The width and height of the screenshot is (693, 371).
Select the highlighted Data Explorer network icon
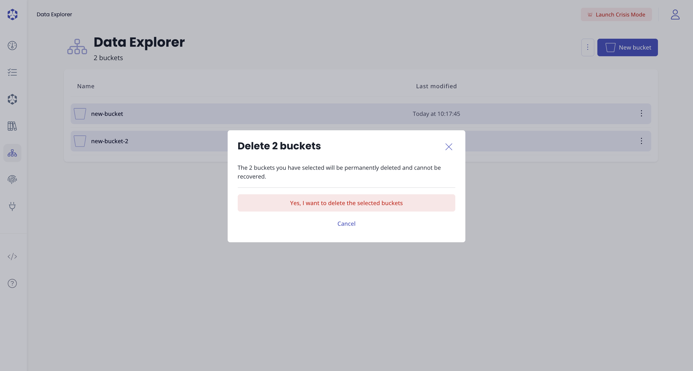tap(12, 153)
